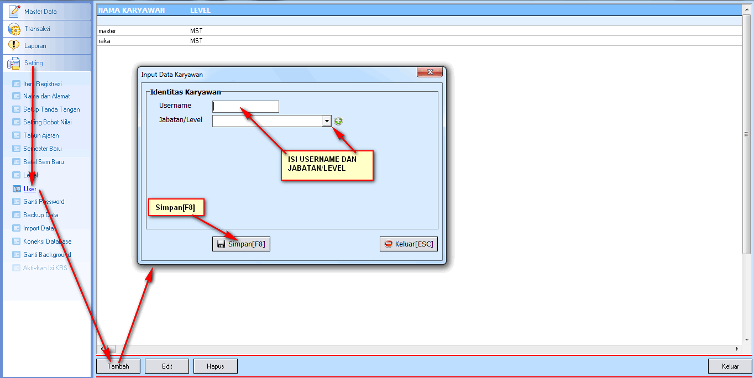Click the MST level cell for raka
754x378 pixels.
point(196,41)
